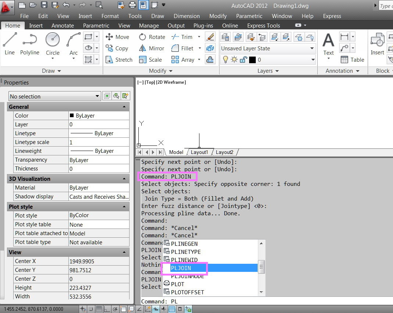Collapse the General properties section
Viewport: 393px width, 313px height.
[x=124, y=107]
